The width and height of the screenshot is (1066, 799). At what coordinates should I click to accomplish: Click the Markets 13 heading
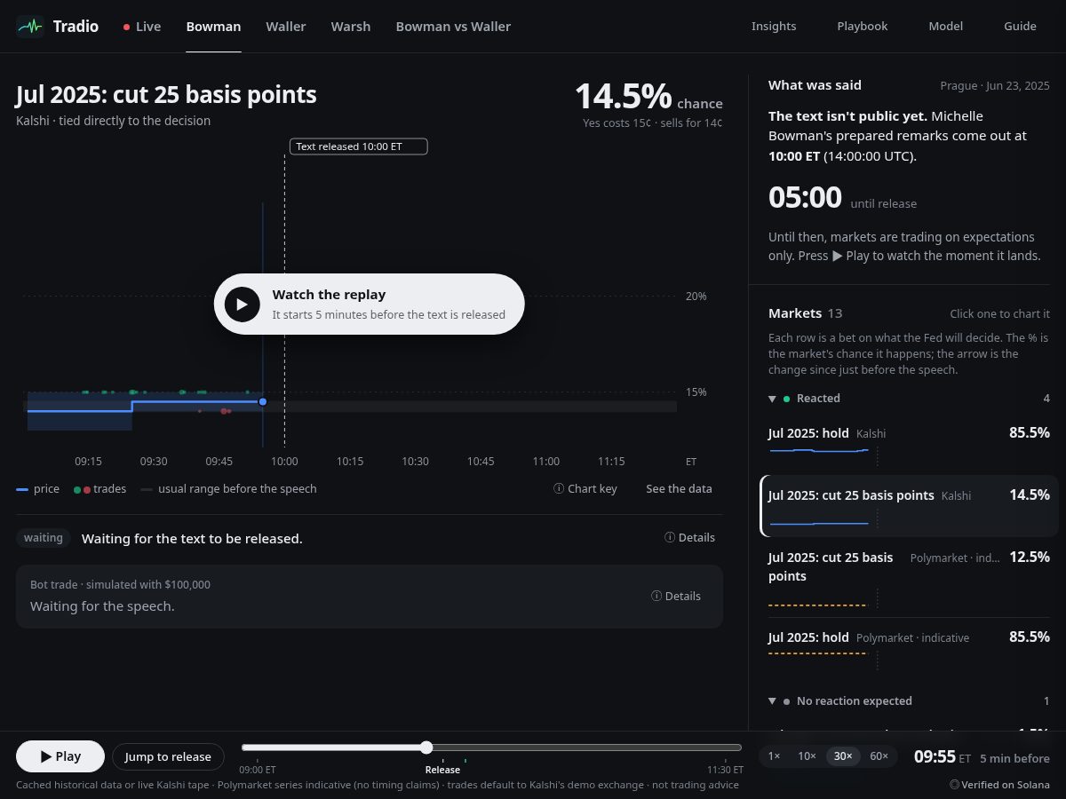click(x=805, y=313)
